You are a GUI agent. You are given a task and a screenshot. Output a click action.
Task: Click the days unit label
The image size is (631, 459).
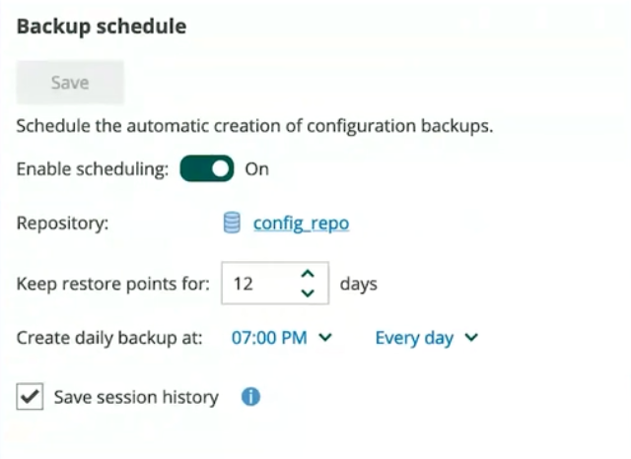pyautogui.click(x=359, y=284)
